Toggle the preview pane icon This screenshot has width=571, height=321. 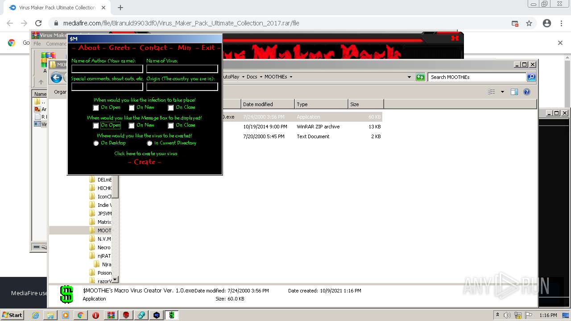coord(514,92)
